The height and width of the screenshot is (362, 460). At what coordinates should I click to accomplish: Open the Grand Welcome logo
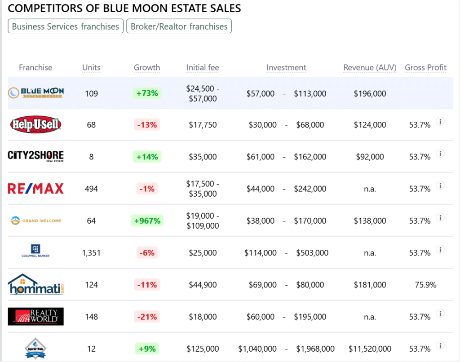[x=35, y=221]
